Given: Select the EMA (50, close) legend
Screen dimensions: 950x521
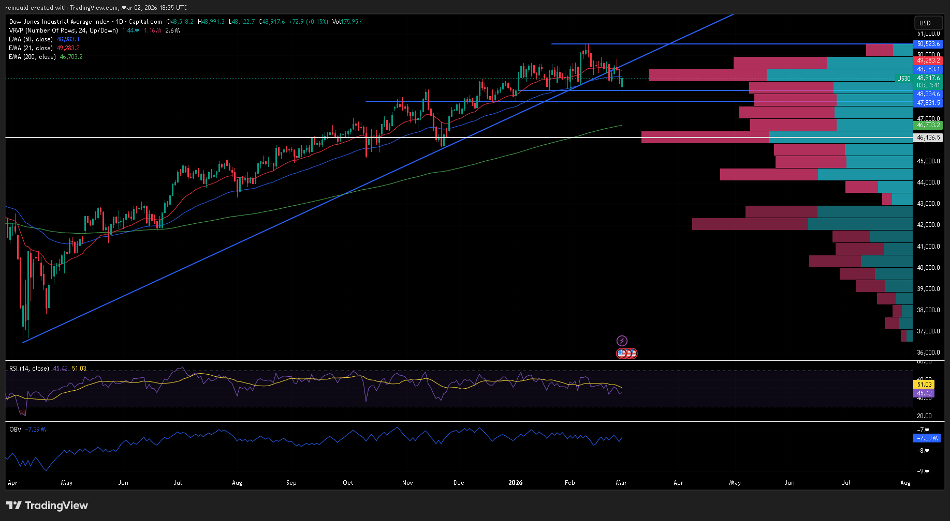Looking at the screenshot, I should coord(31,39).
